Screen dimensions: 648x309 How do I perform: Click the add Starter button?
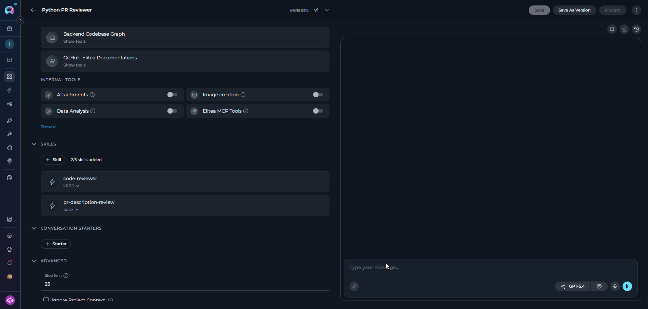pyautogui.click(x=56, y=244)
